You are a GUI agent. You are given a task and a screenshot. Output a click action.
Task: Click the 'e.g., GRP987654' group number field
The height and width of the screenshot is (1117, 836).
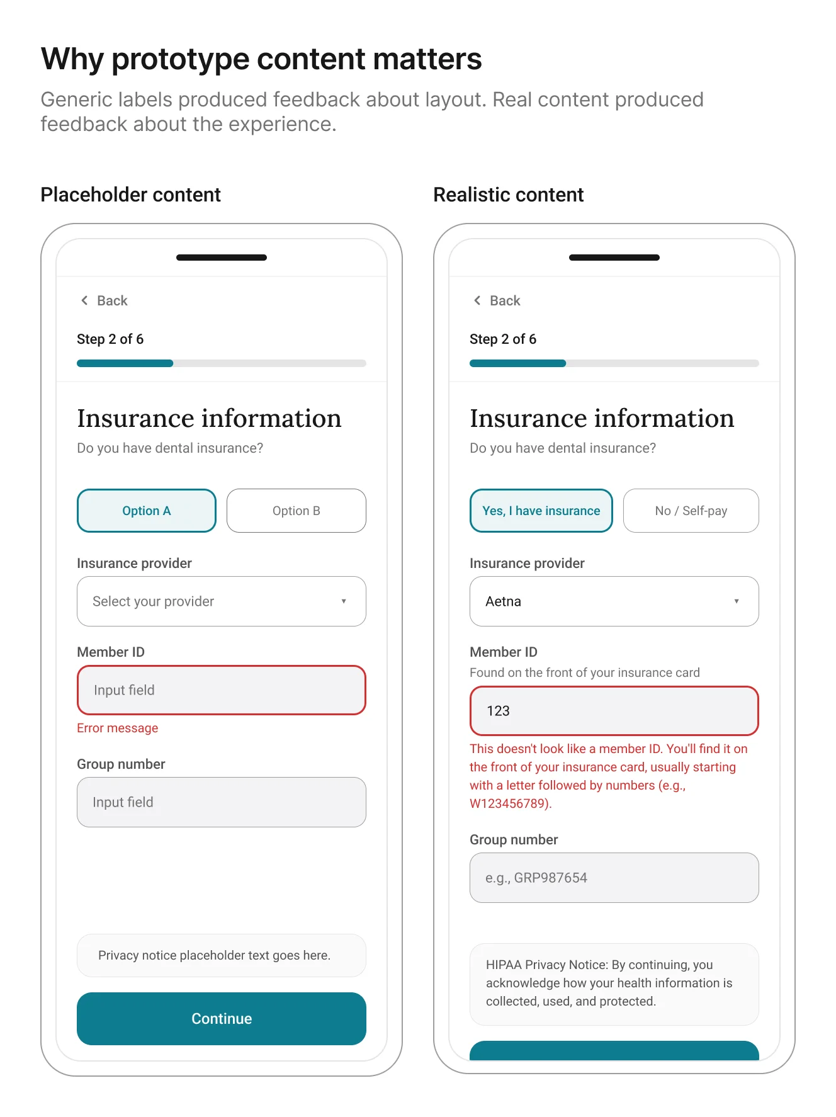(614, 878)
